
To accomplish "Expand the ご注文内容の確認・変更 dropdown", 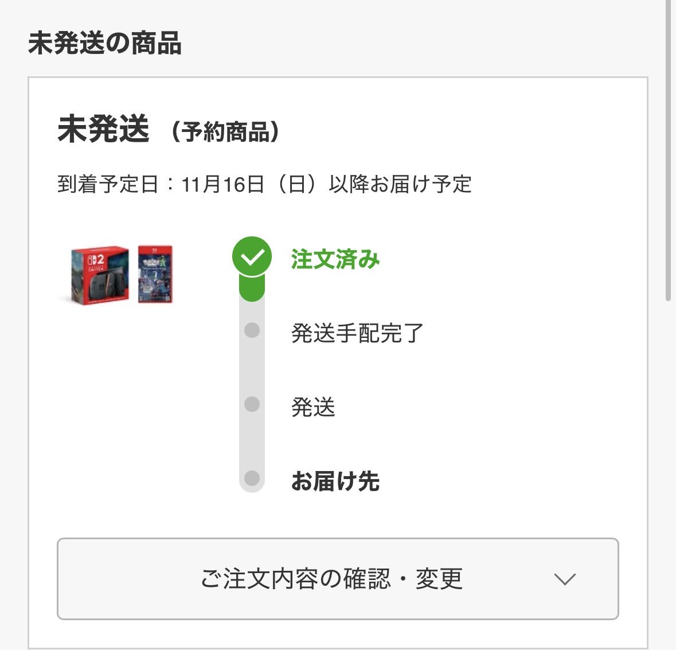I will pos(338,579).
